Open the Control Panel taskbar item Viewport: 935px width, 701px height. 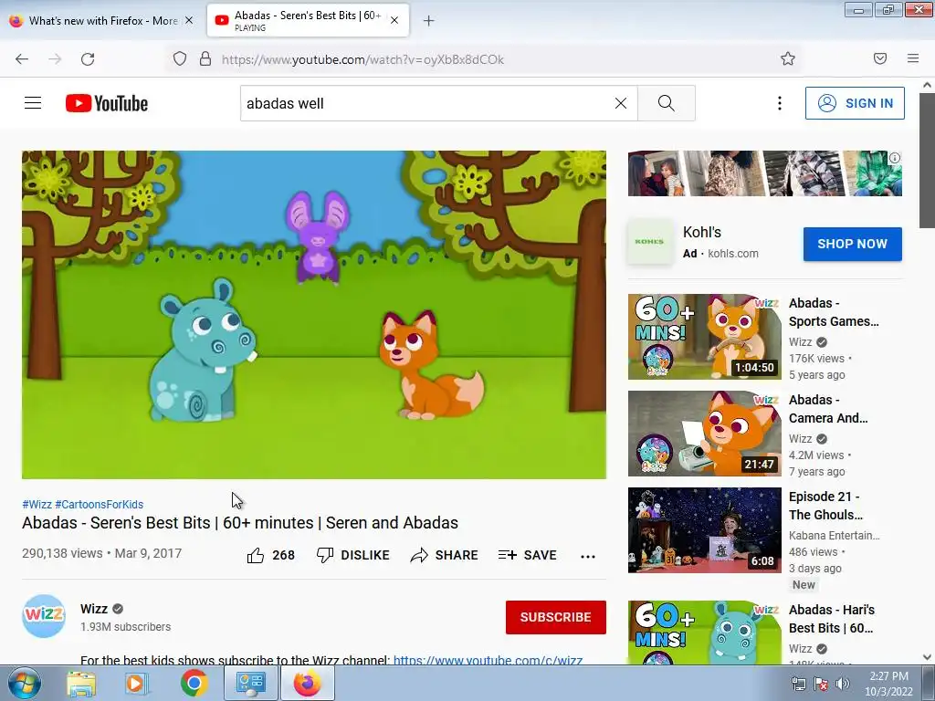[x=250, y=684]
